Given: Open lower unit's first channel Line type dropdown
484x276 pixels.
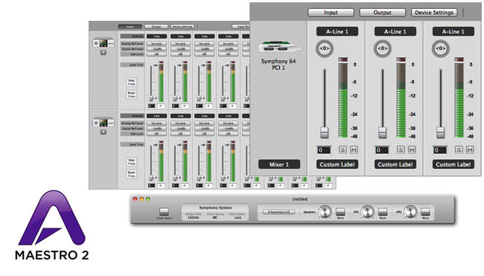Looking at the screenshot, I should coord(156,116).
